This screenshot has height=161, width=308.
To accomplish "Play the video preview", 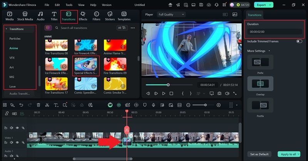I will pyautogui.click(x=164, y=94).
